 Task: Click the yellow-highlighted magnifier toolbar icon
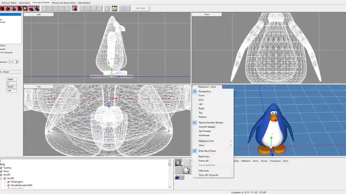(115, 8)
